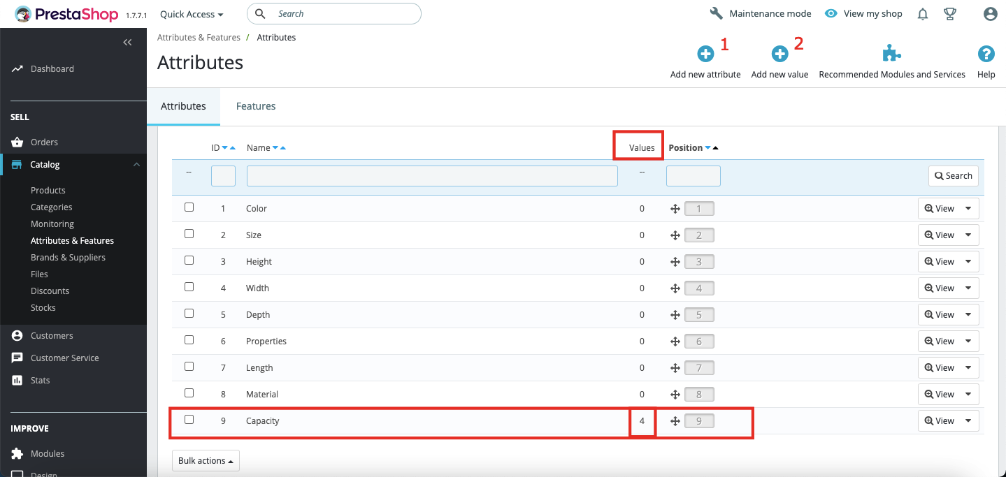Collapse the Catalog menu chevron
This screenshot has height=477, width=1006.
click(x=136, y=165)
